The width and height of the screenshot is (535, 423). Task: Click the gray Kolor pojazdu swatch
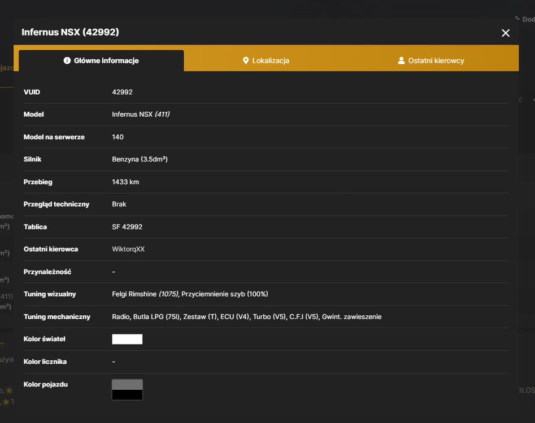(127, 384)
